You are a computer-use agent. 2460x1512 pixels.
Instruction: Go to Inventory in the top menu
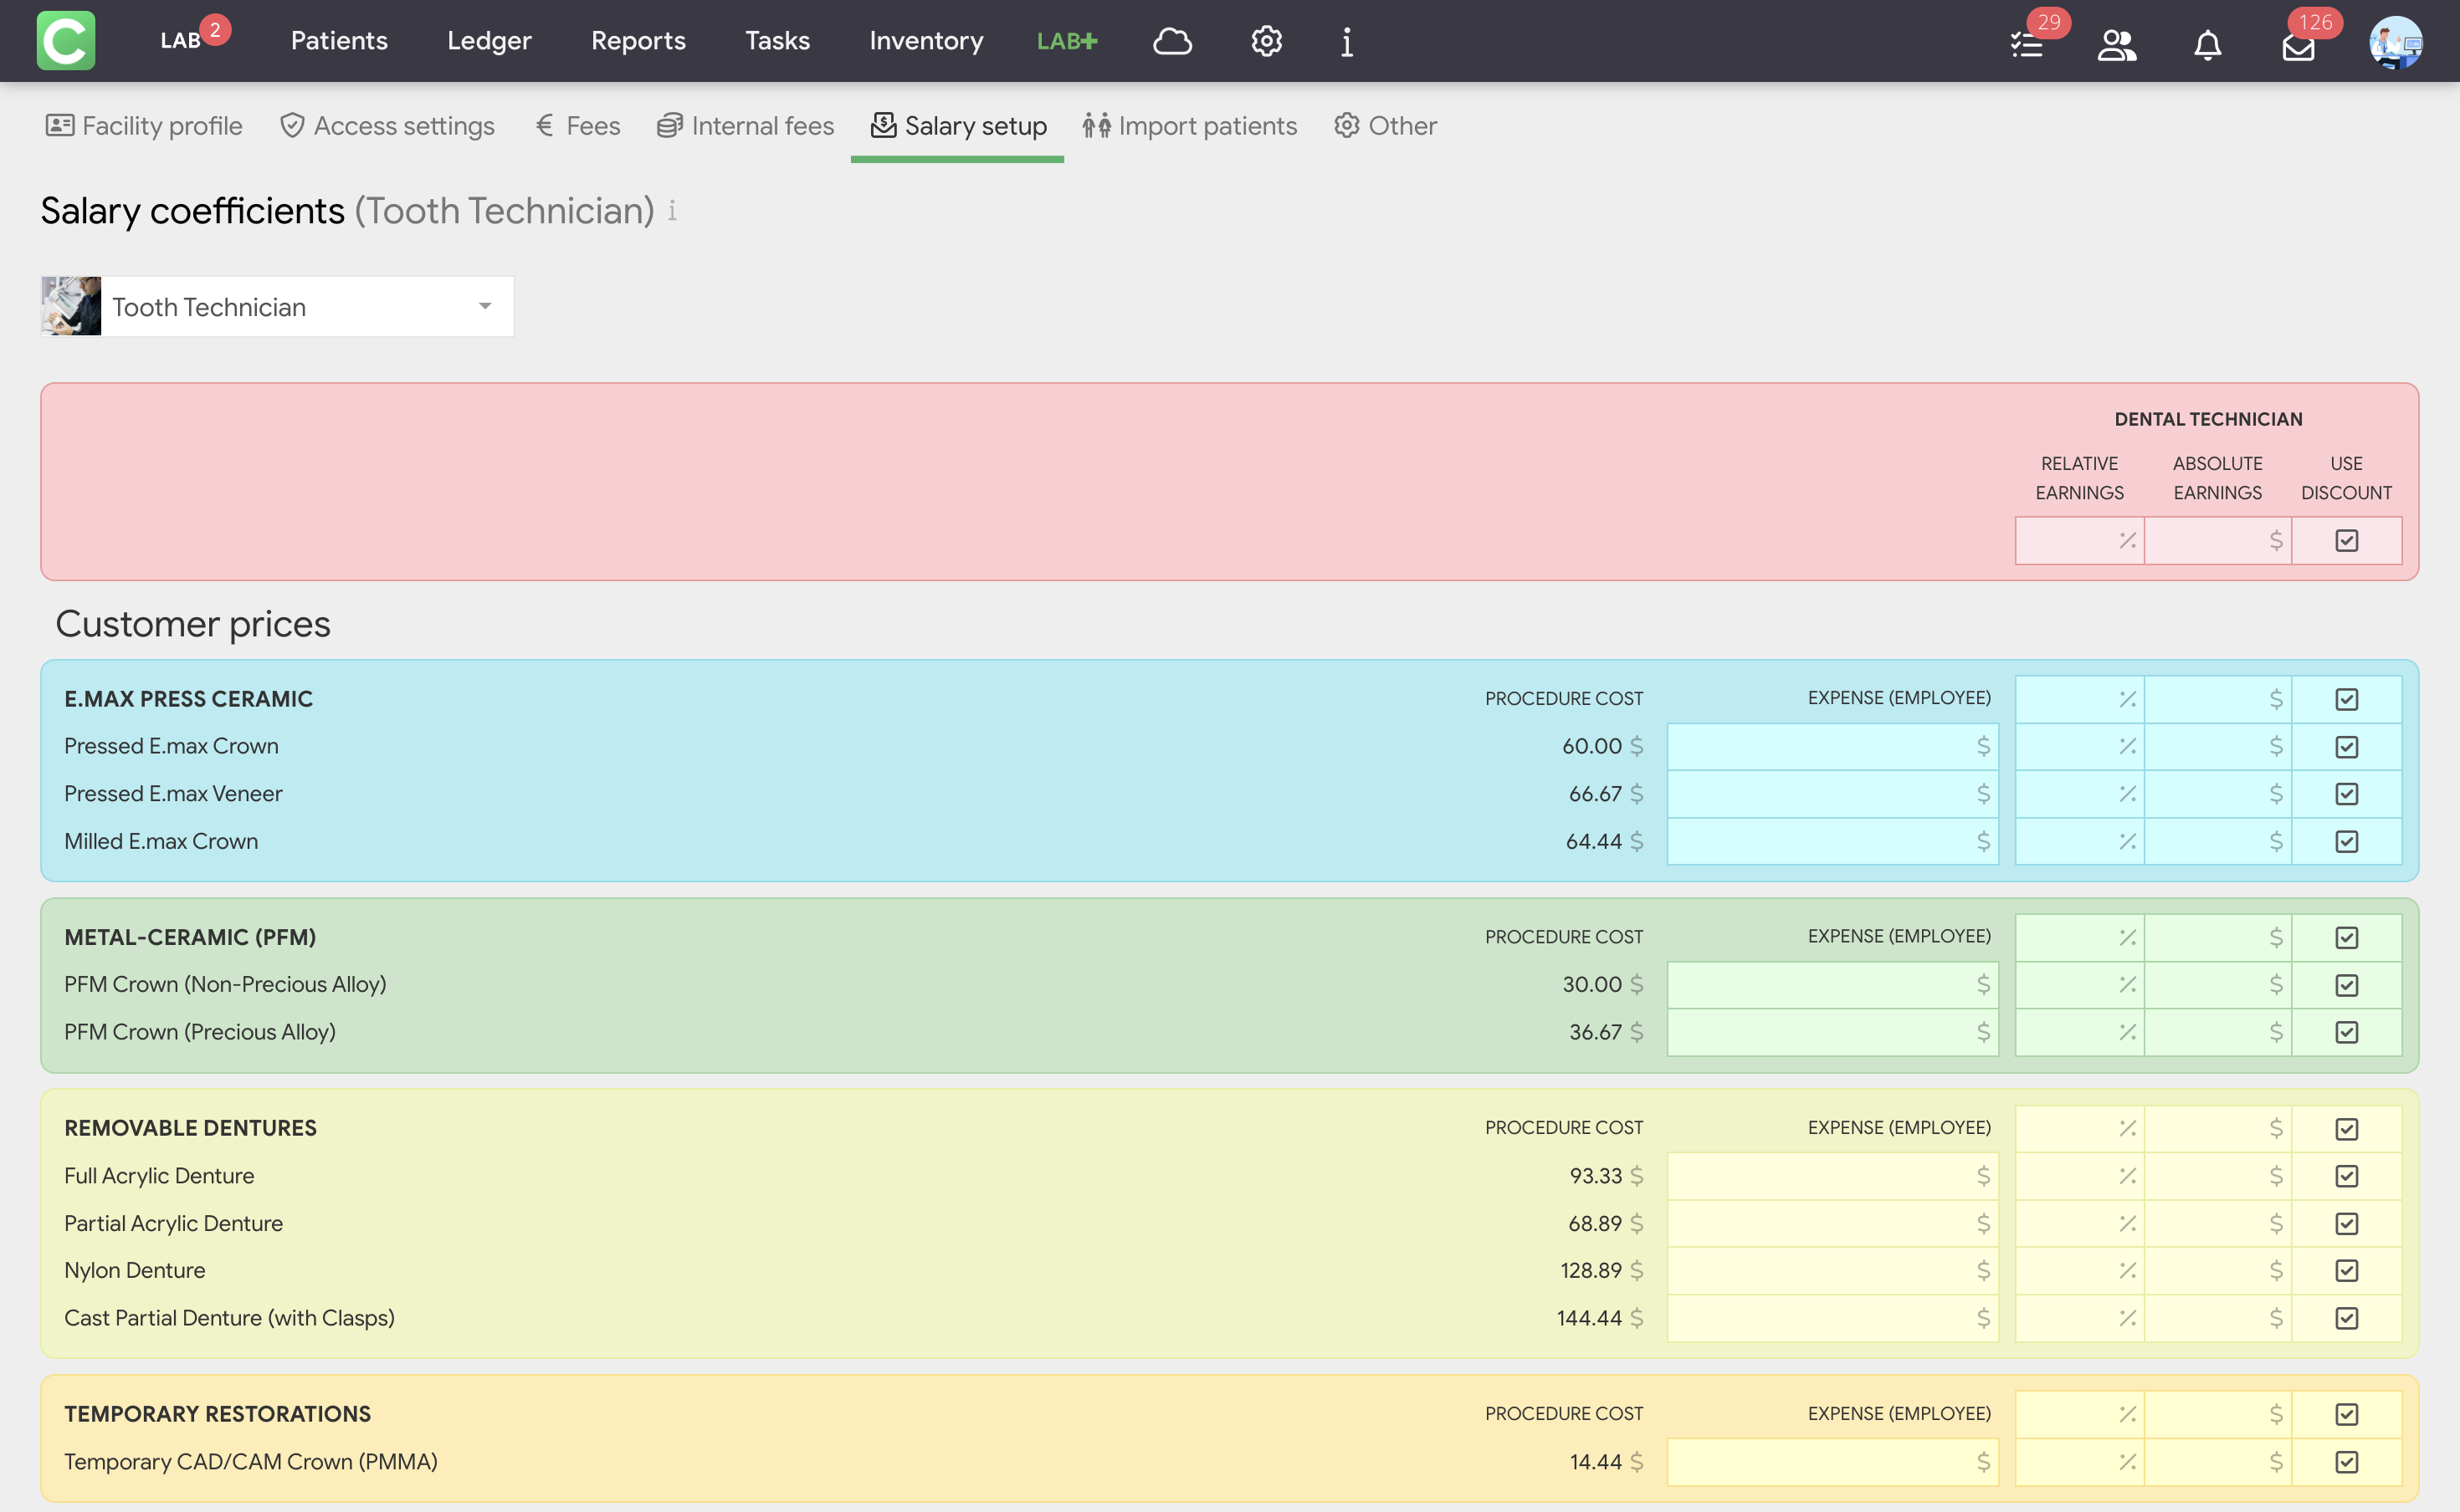click(926, 41)
